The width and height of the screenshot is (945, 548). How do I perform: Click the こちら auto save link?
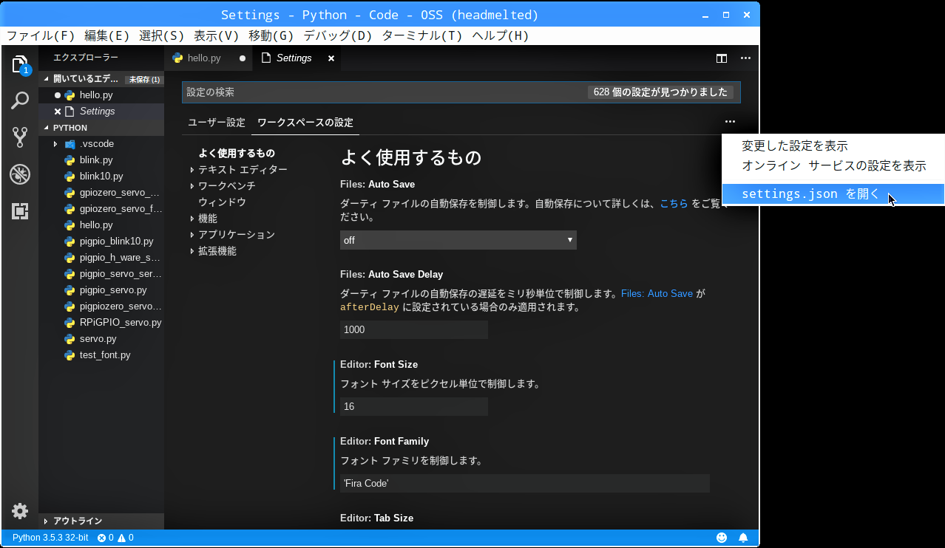point(674,204)
